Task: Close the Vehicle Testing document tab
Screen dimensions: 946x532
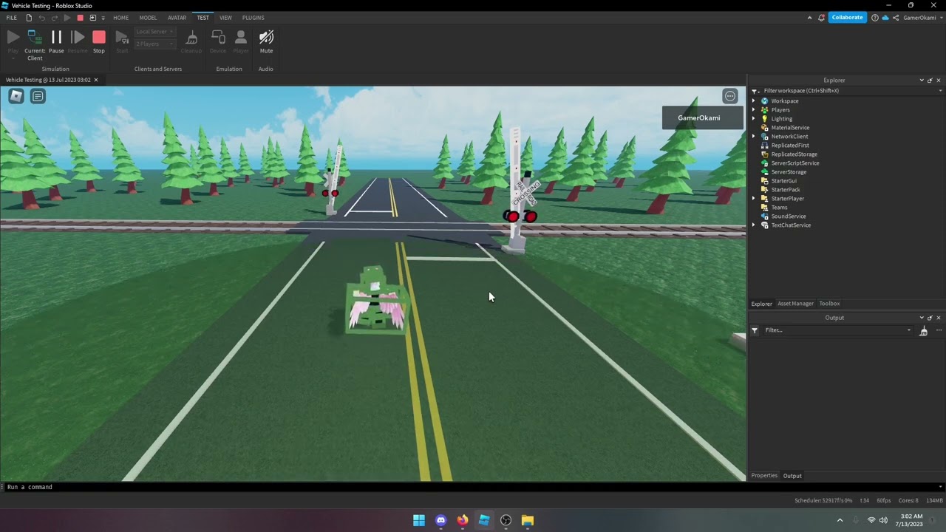Action: click(x=95, y=80)
